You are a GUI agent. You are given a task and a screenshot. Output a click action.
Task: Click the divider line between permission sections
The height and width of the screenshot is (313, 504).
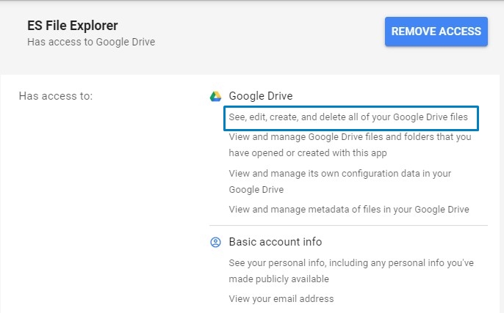click(x=348, y=226)
